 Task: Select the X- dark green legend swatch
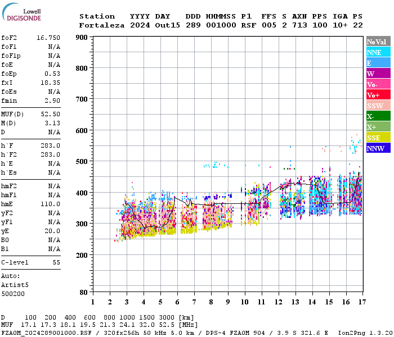point(378,116)
